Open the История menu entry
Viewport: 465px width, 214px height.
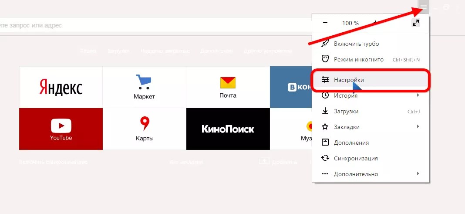371,95
